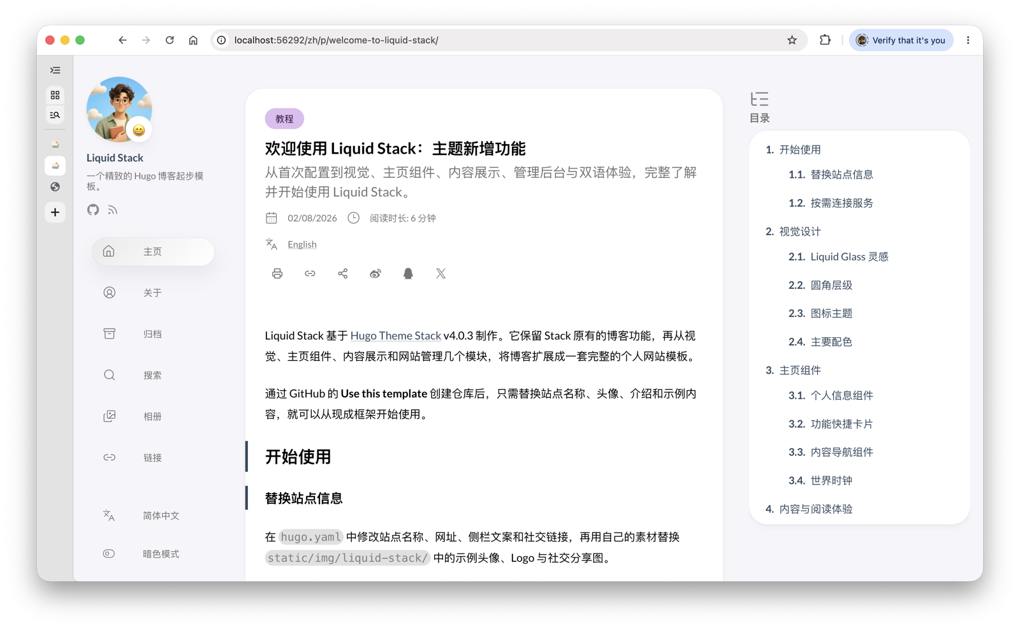Print the article with printer icon

point(277,274)
